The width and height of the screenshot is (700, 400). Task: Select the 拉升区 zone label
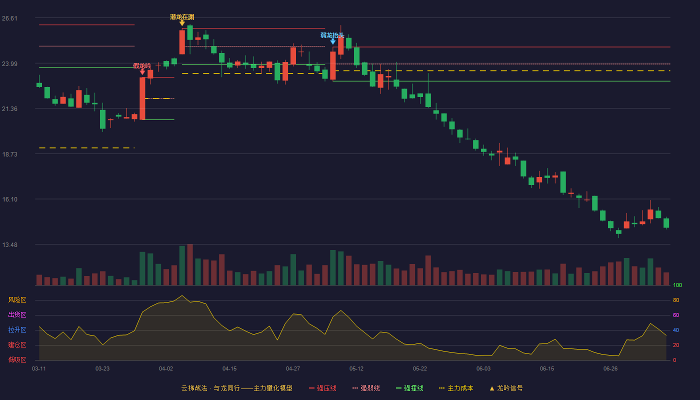pos(17,330)
